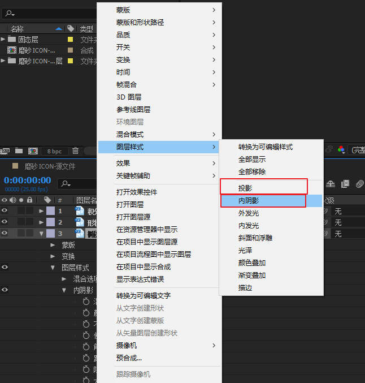Collapse layer 3 disclosure triangle
The width and height of the screenshot is (365, 383).
(x=41, y=234)
